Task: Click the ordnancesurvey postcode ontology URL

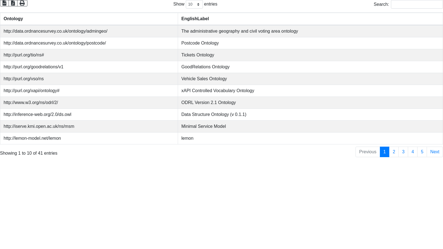Action: coord(55,43)
